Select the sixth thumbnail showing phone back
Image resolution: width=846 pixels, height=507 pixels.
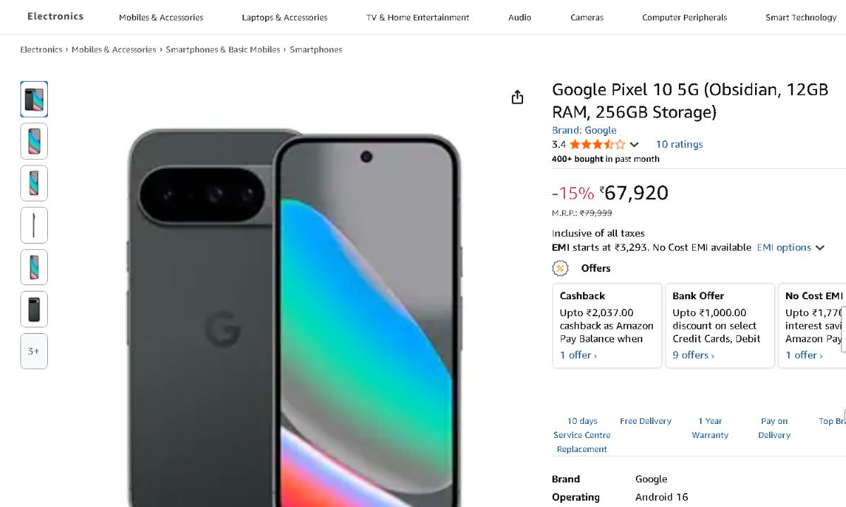(34, 309)
